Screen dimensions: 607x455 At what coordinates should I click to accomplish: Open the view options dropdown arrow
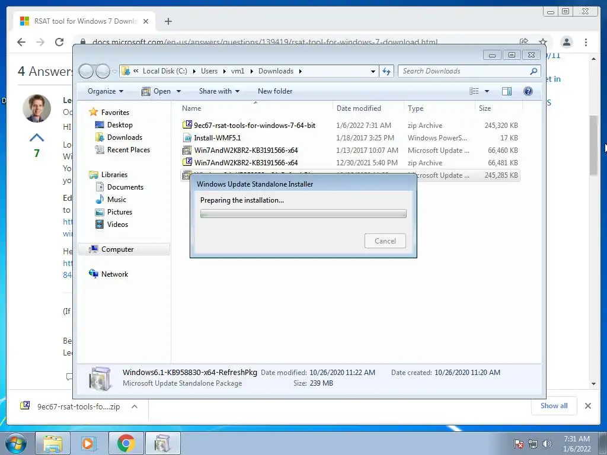(487, 91)
